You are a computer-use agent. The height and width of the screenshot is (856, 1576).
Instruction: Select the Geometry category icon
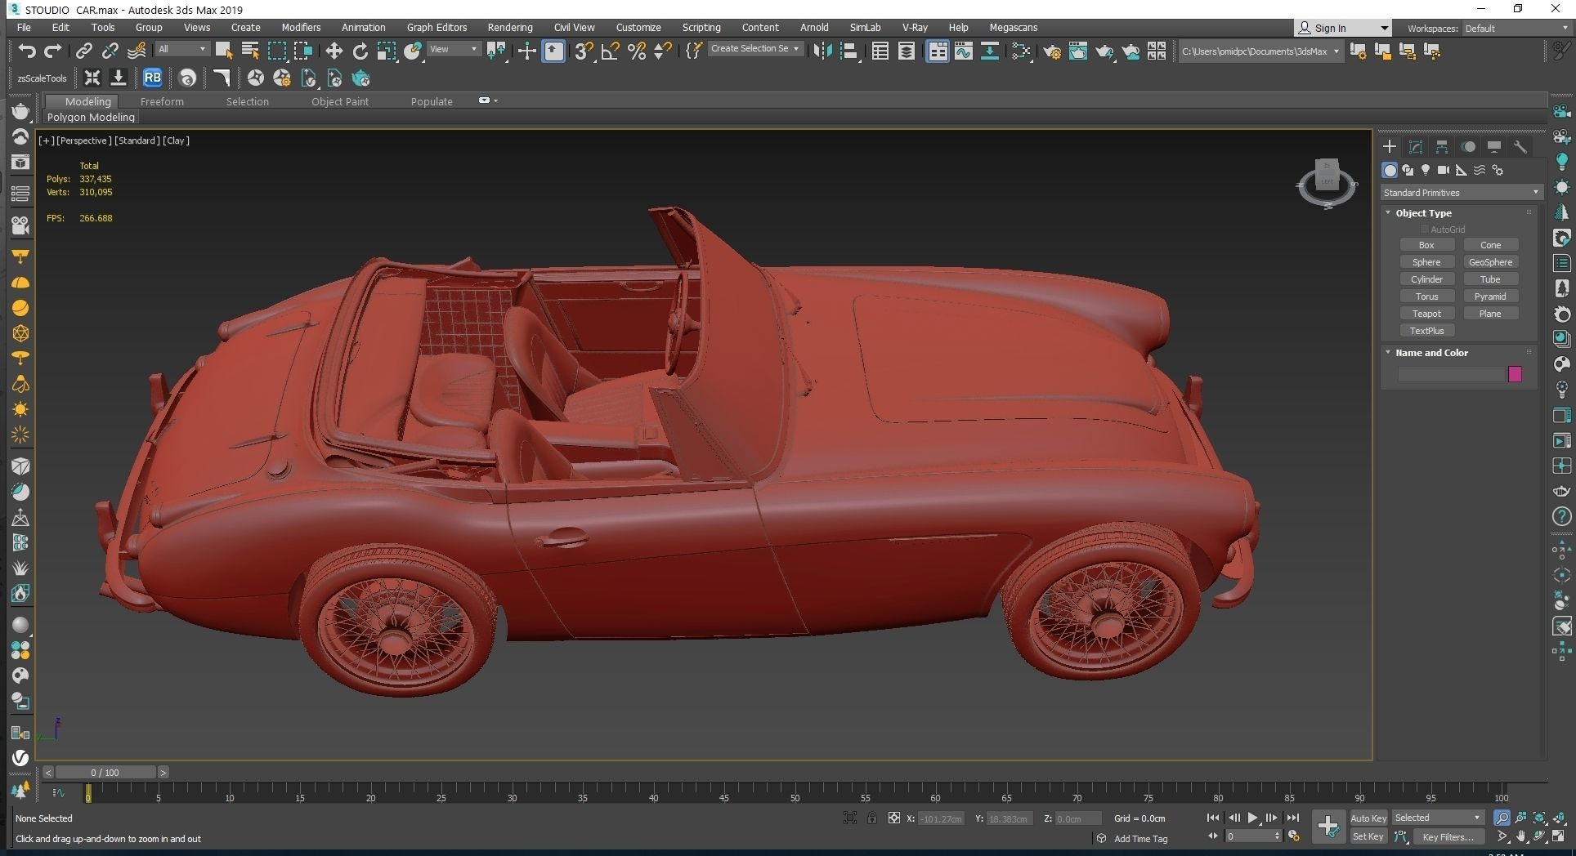[1390, 170]
